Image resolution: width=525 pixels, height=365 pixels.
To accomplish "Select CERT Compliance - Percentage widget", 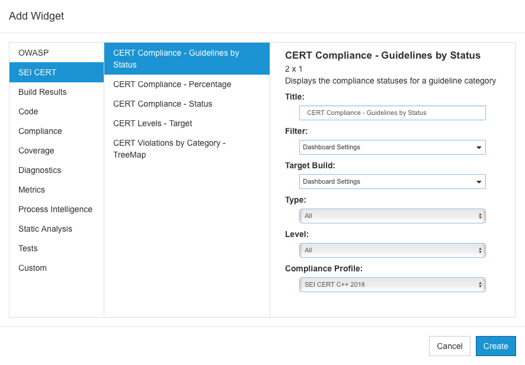I will pyautogui.click(x=187, y=84).
